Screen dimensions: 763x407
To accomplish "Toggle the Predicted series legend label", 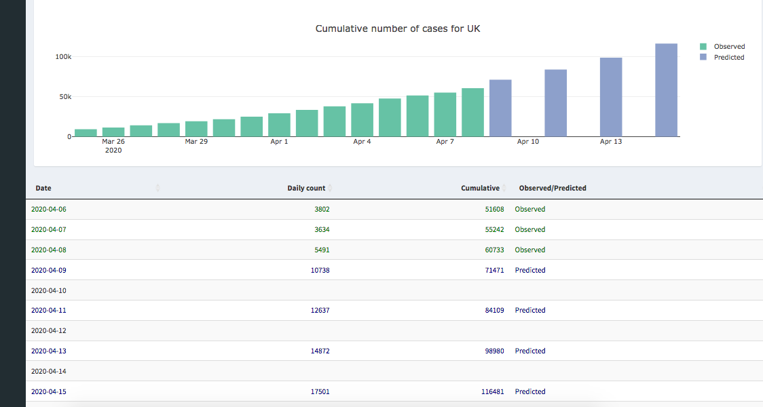I will pyautogui.click(x=729, y=58).
